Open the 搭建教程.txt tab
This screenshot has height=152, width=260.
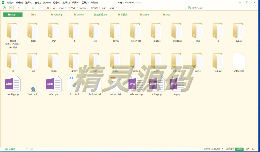coord(101,14)
